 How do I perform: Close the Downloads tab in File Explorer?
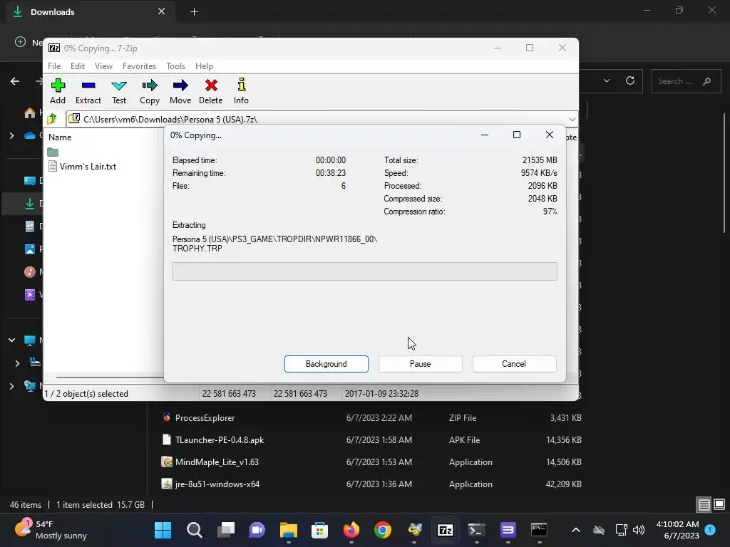coord(161,11)
